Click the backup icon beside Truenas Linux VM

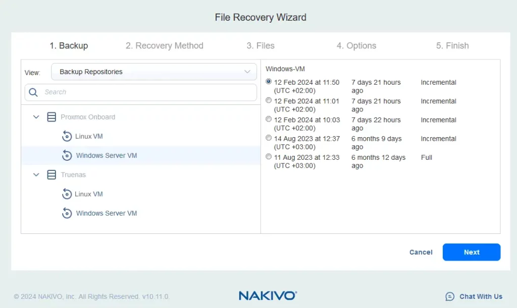(x=67, y=194)
